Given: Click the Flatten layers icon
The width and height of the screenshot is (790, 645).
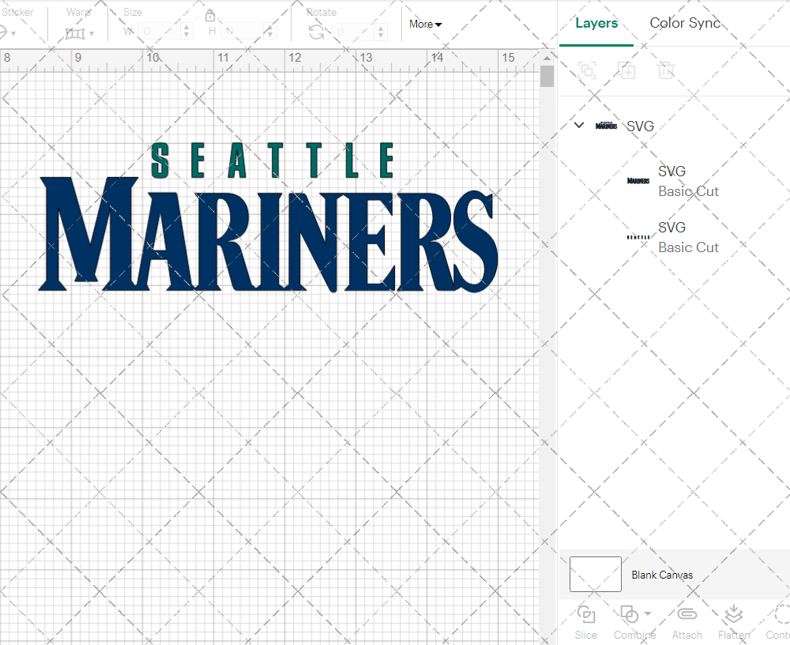Looking at the screenshot, I should pos(733,614).
